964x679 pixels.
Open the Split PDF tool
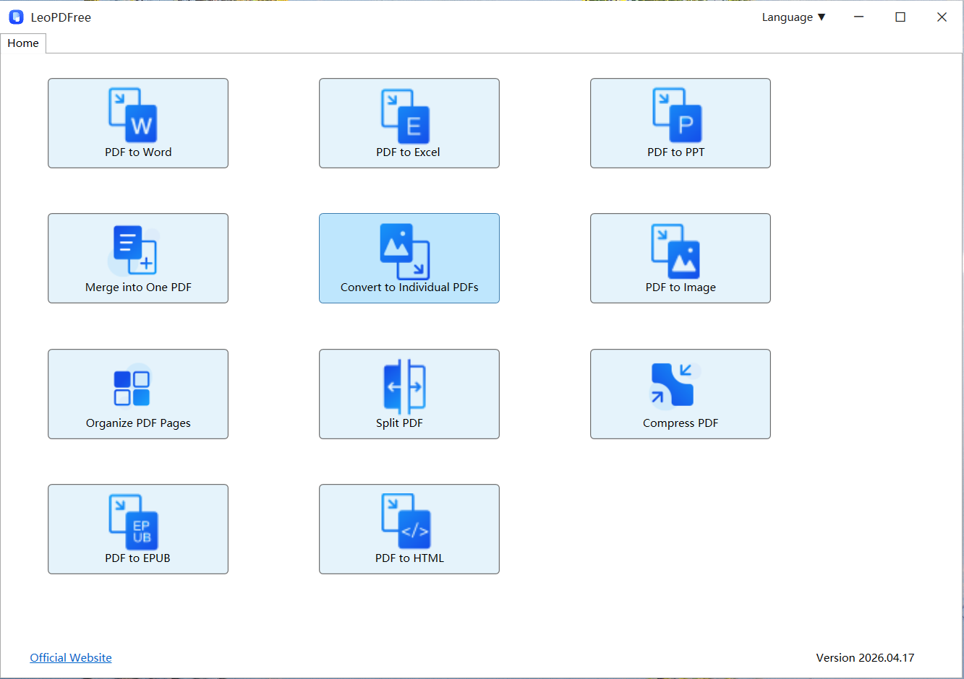click(x=409, y=394)
